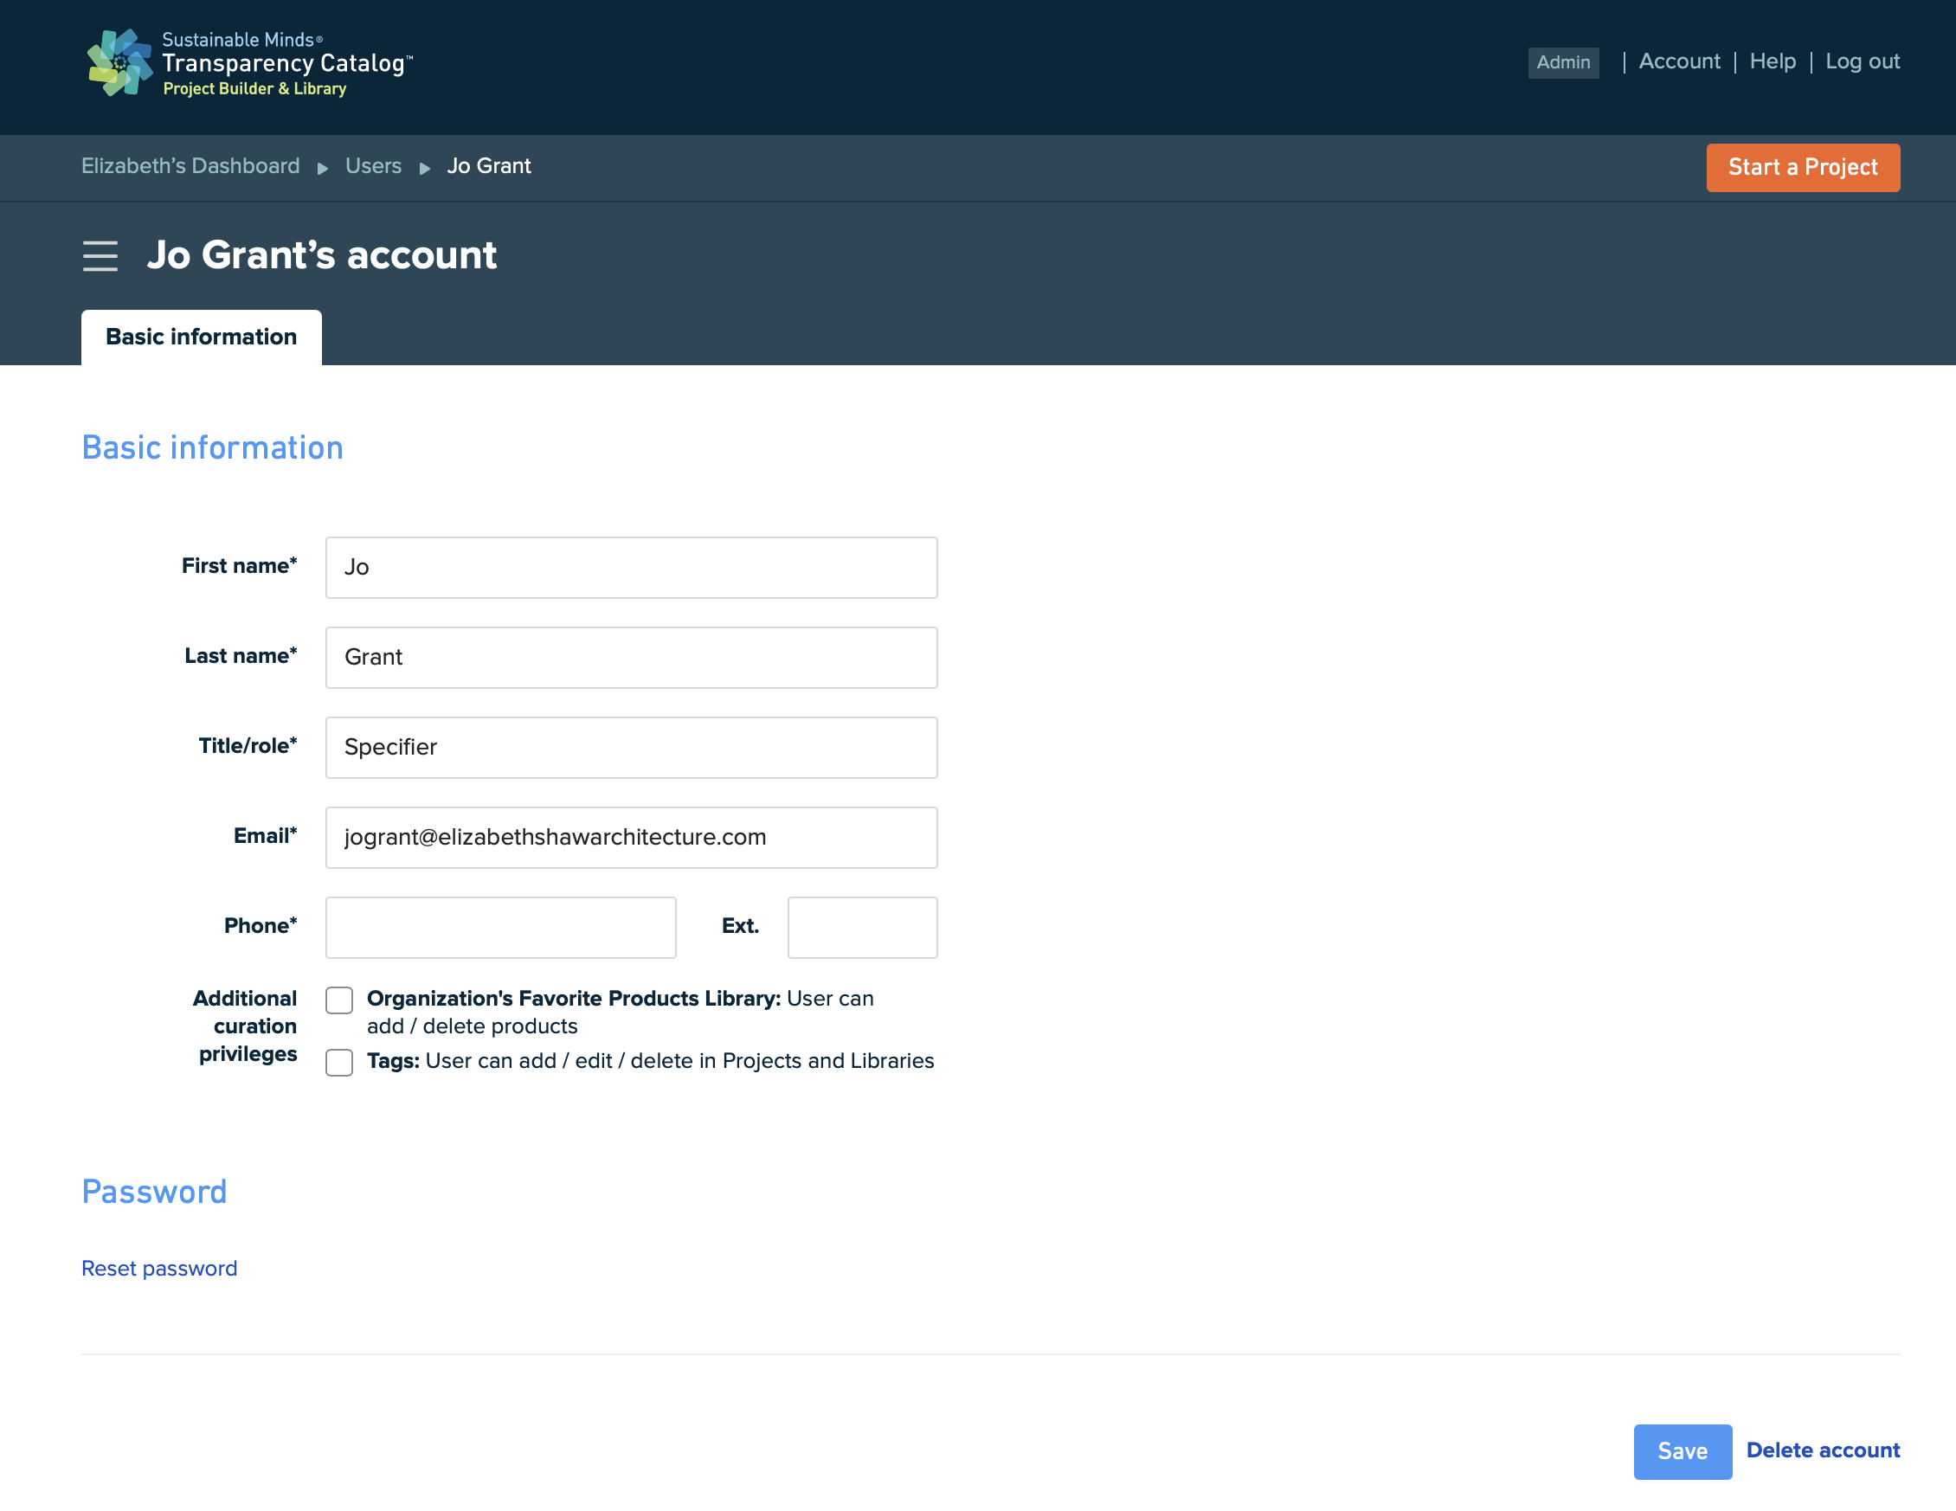
Task: Enable Organization's Favorite Products Library privilege
Action: pos(339,1000)
